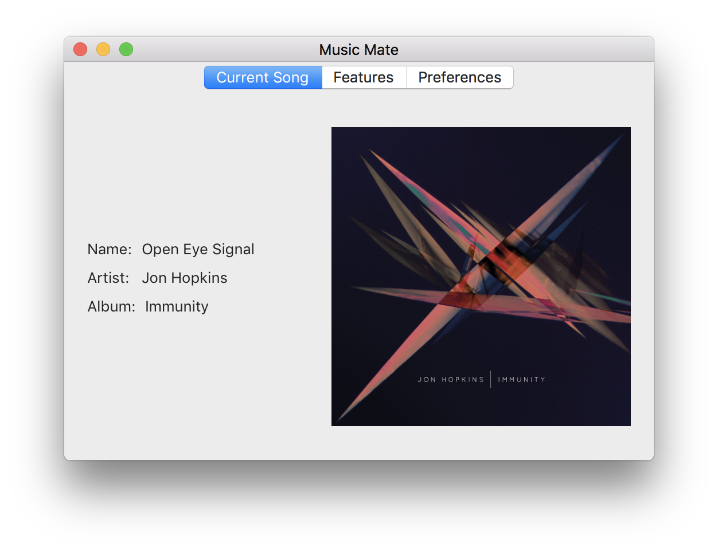
Task: Click the Name: label
Action: [x=110, y=250]
